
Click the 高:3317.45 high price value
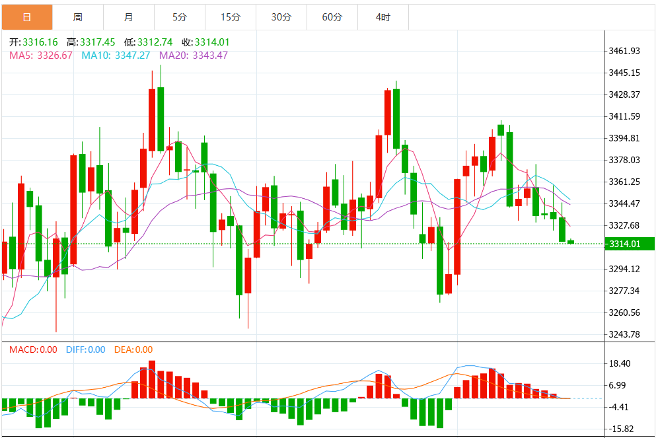click(91, 42)
